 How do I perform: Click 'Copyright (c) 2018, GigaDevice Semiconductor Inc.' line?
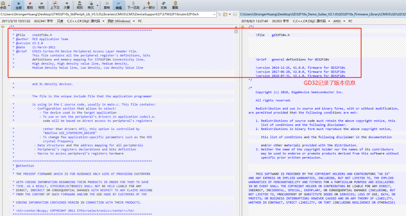click(299, 92)
